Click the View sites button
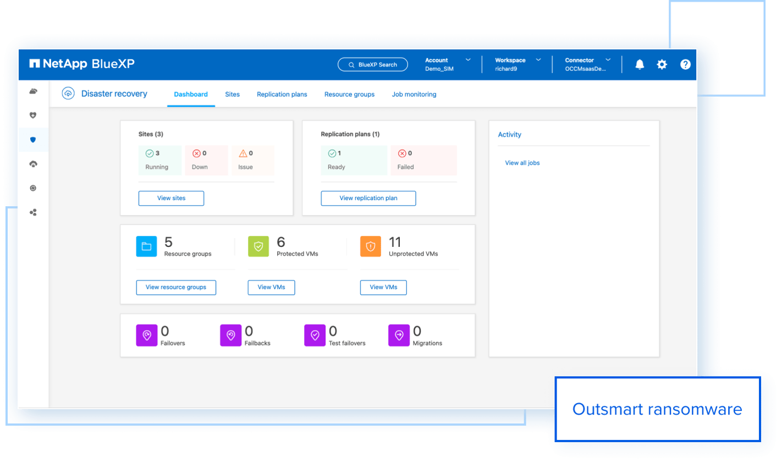 click(171, 198)
